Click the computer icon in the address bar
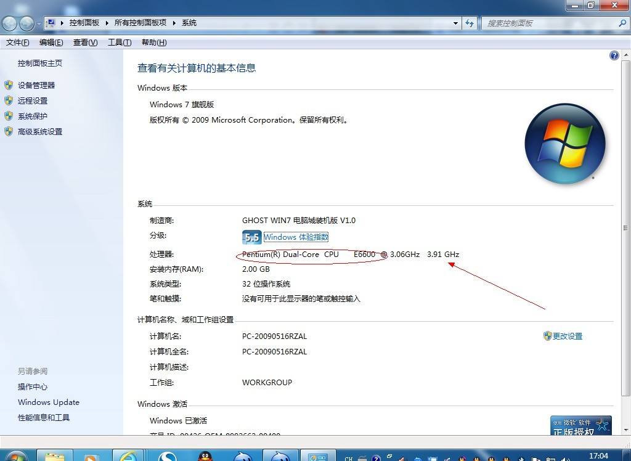Viewport: 631px width, 461px height. (51, 23)
